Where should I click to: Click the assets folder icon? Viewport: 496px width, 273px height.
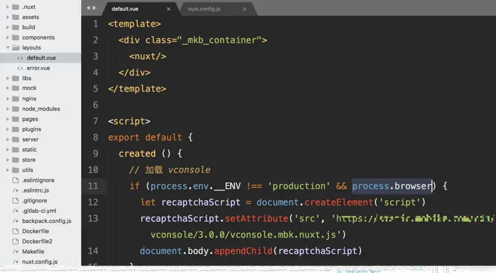[x=16, y=17]
